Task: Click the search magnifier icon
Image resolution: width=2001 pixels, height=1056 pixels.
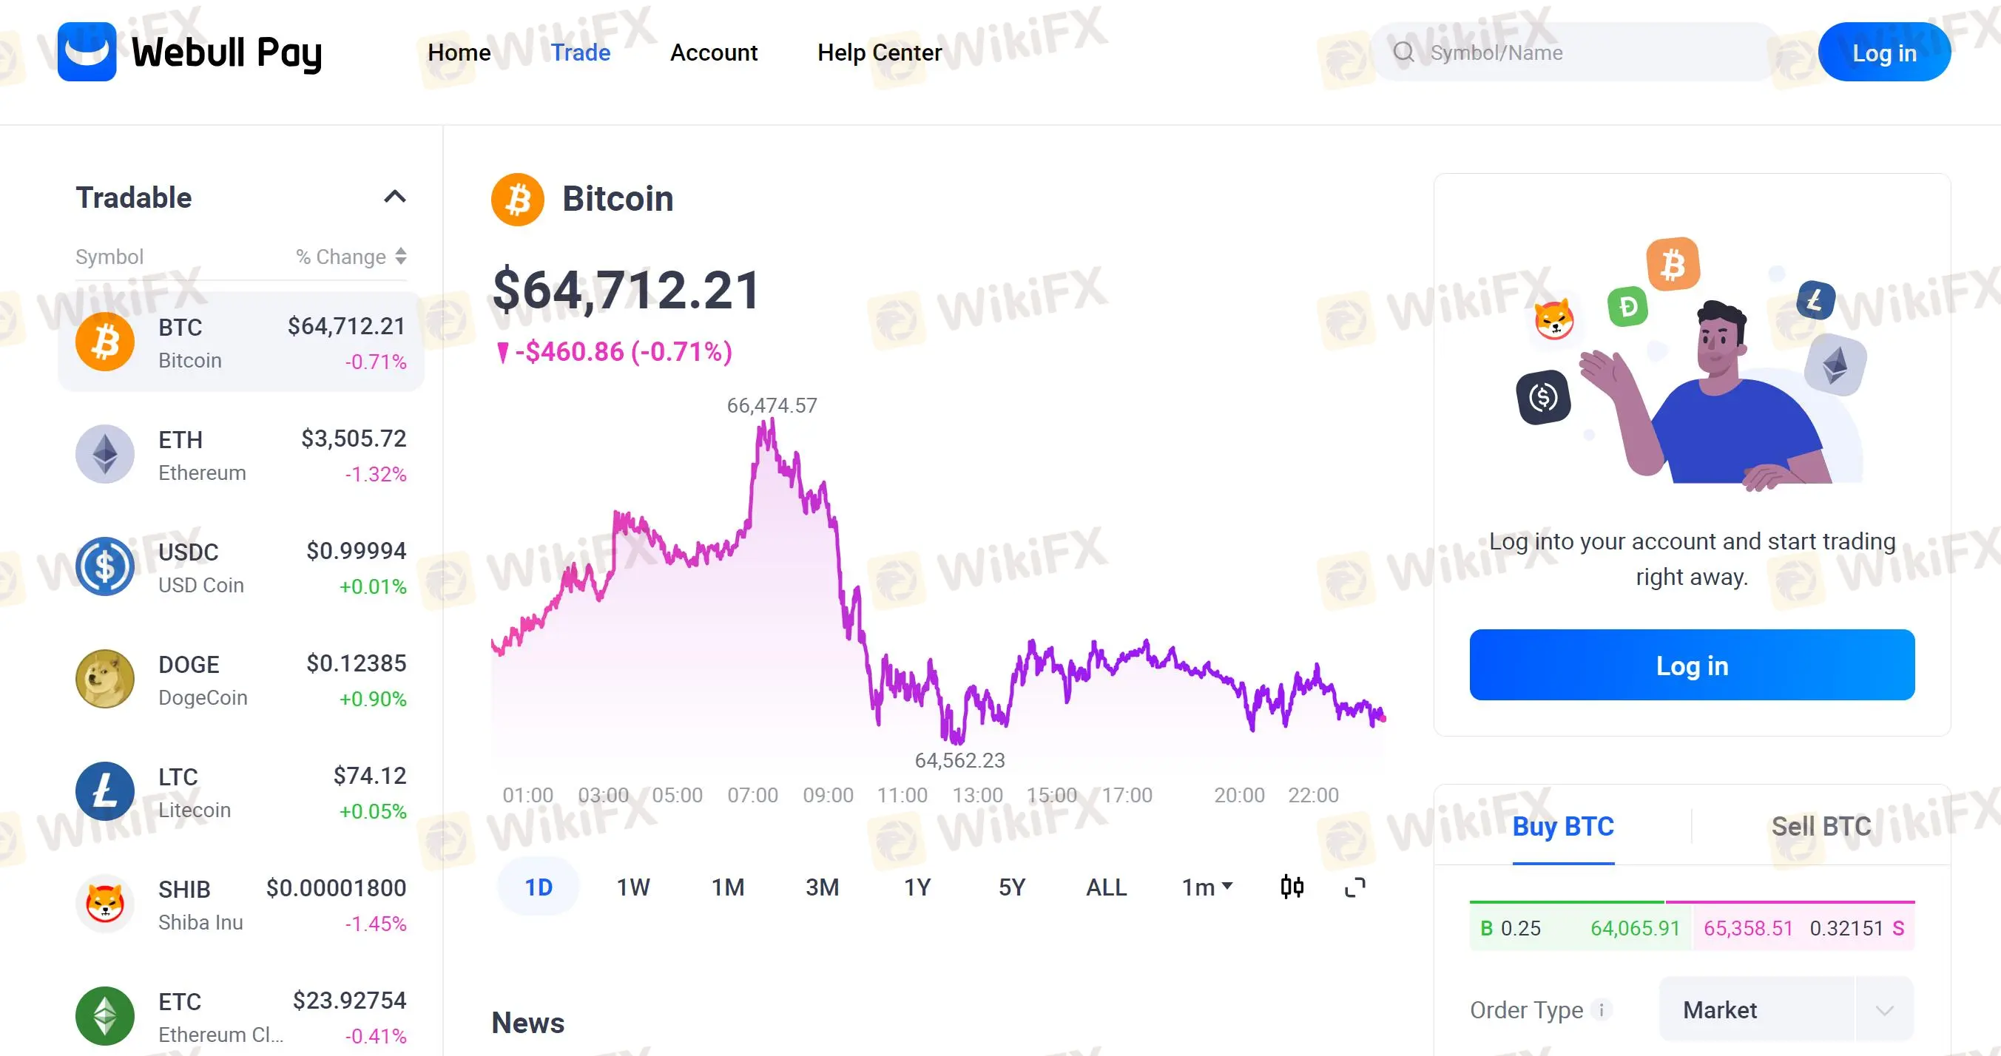Action: (1403, 52)
